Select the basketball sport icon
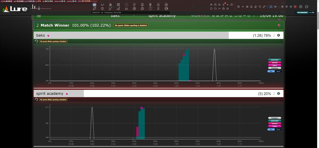The height and width of the screenshot is (148, 319). [x=166, y=4]
